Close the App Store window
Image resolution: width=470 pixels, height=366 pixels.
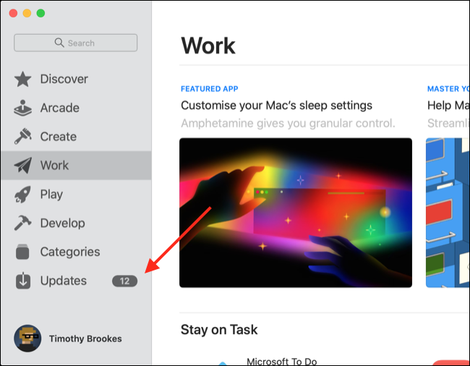13,13
